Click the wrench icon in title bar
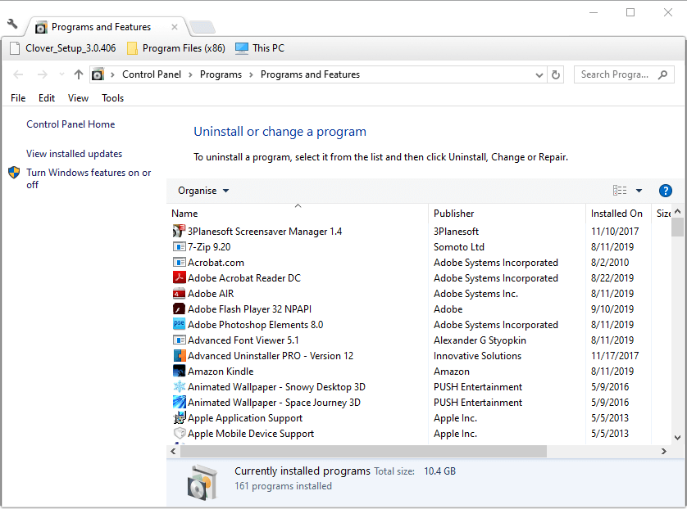Screen dimensions: 687x509 coord(12,25)
